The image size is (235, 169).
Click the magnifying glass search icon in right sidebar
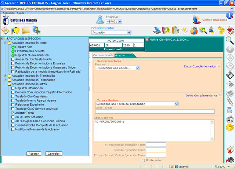pyautogui.click(x=230, y=40)
